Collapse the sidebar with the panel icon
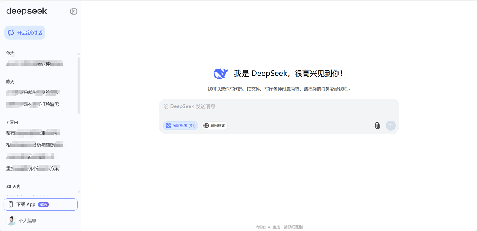477x231 pixels. pyautogui.click(x=74, y=12)
